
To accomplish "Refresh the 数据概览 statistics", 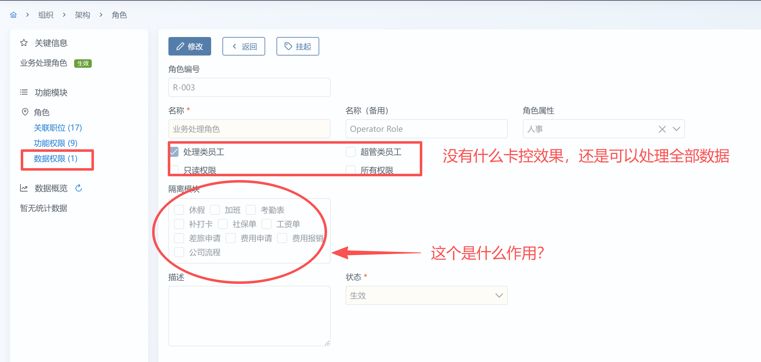I will click(x=79, y=188).
